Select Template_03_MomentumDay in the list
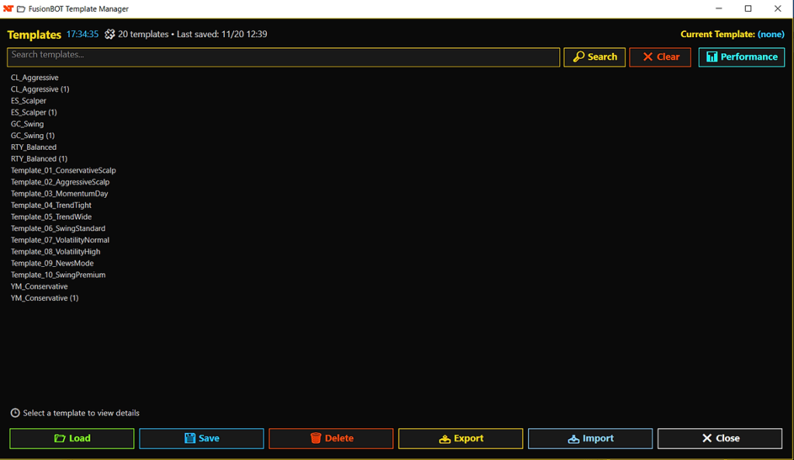 click(60, 194)
